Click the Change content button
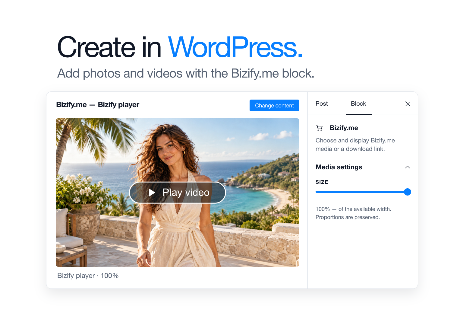The height and width of the screenshot is (309, 463). [274, 105]
